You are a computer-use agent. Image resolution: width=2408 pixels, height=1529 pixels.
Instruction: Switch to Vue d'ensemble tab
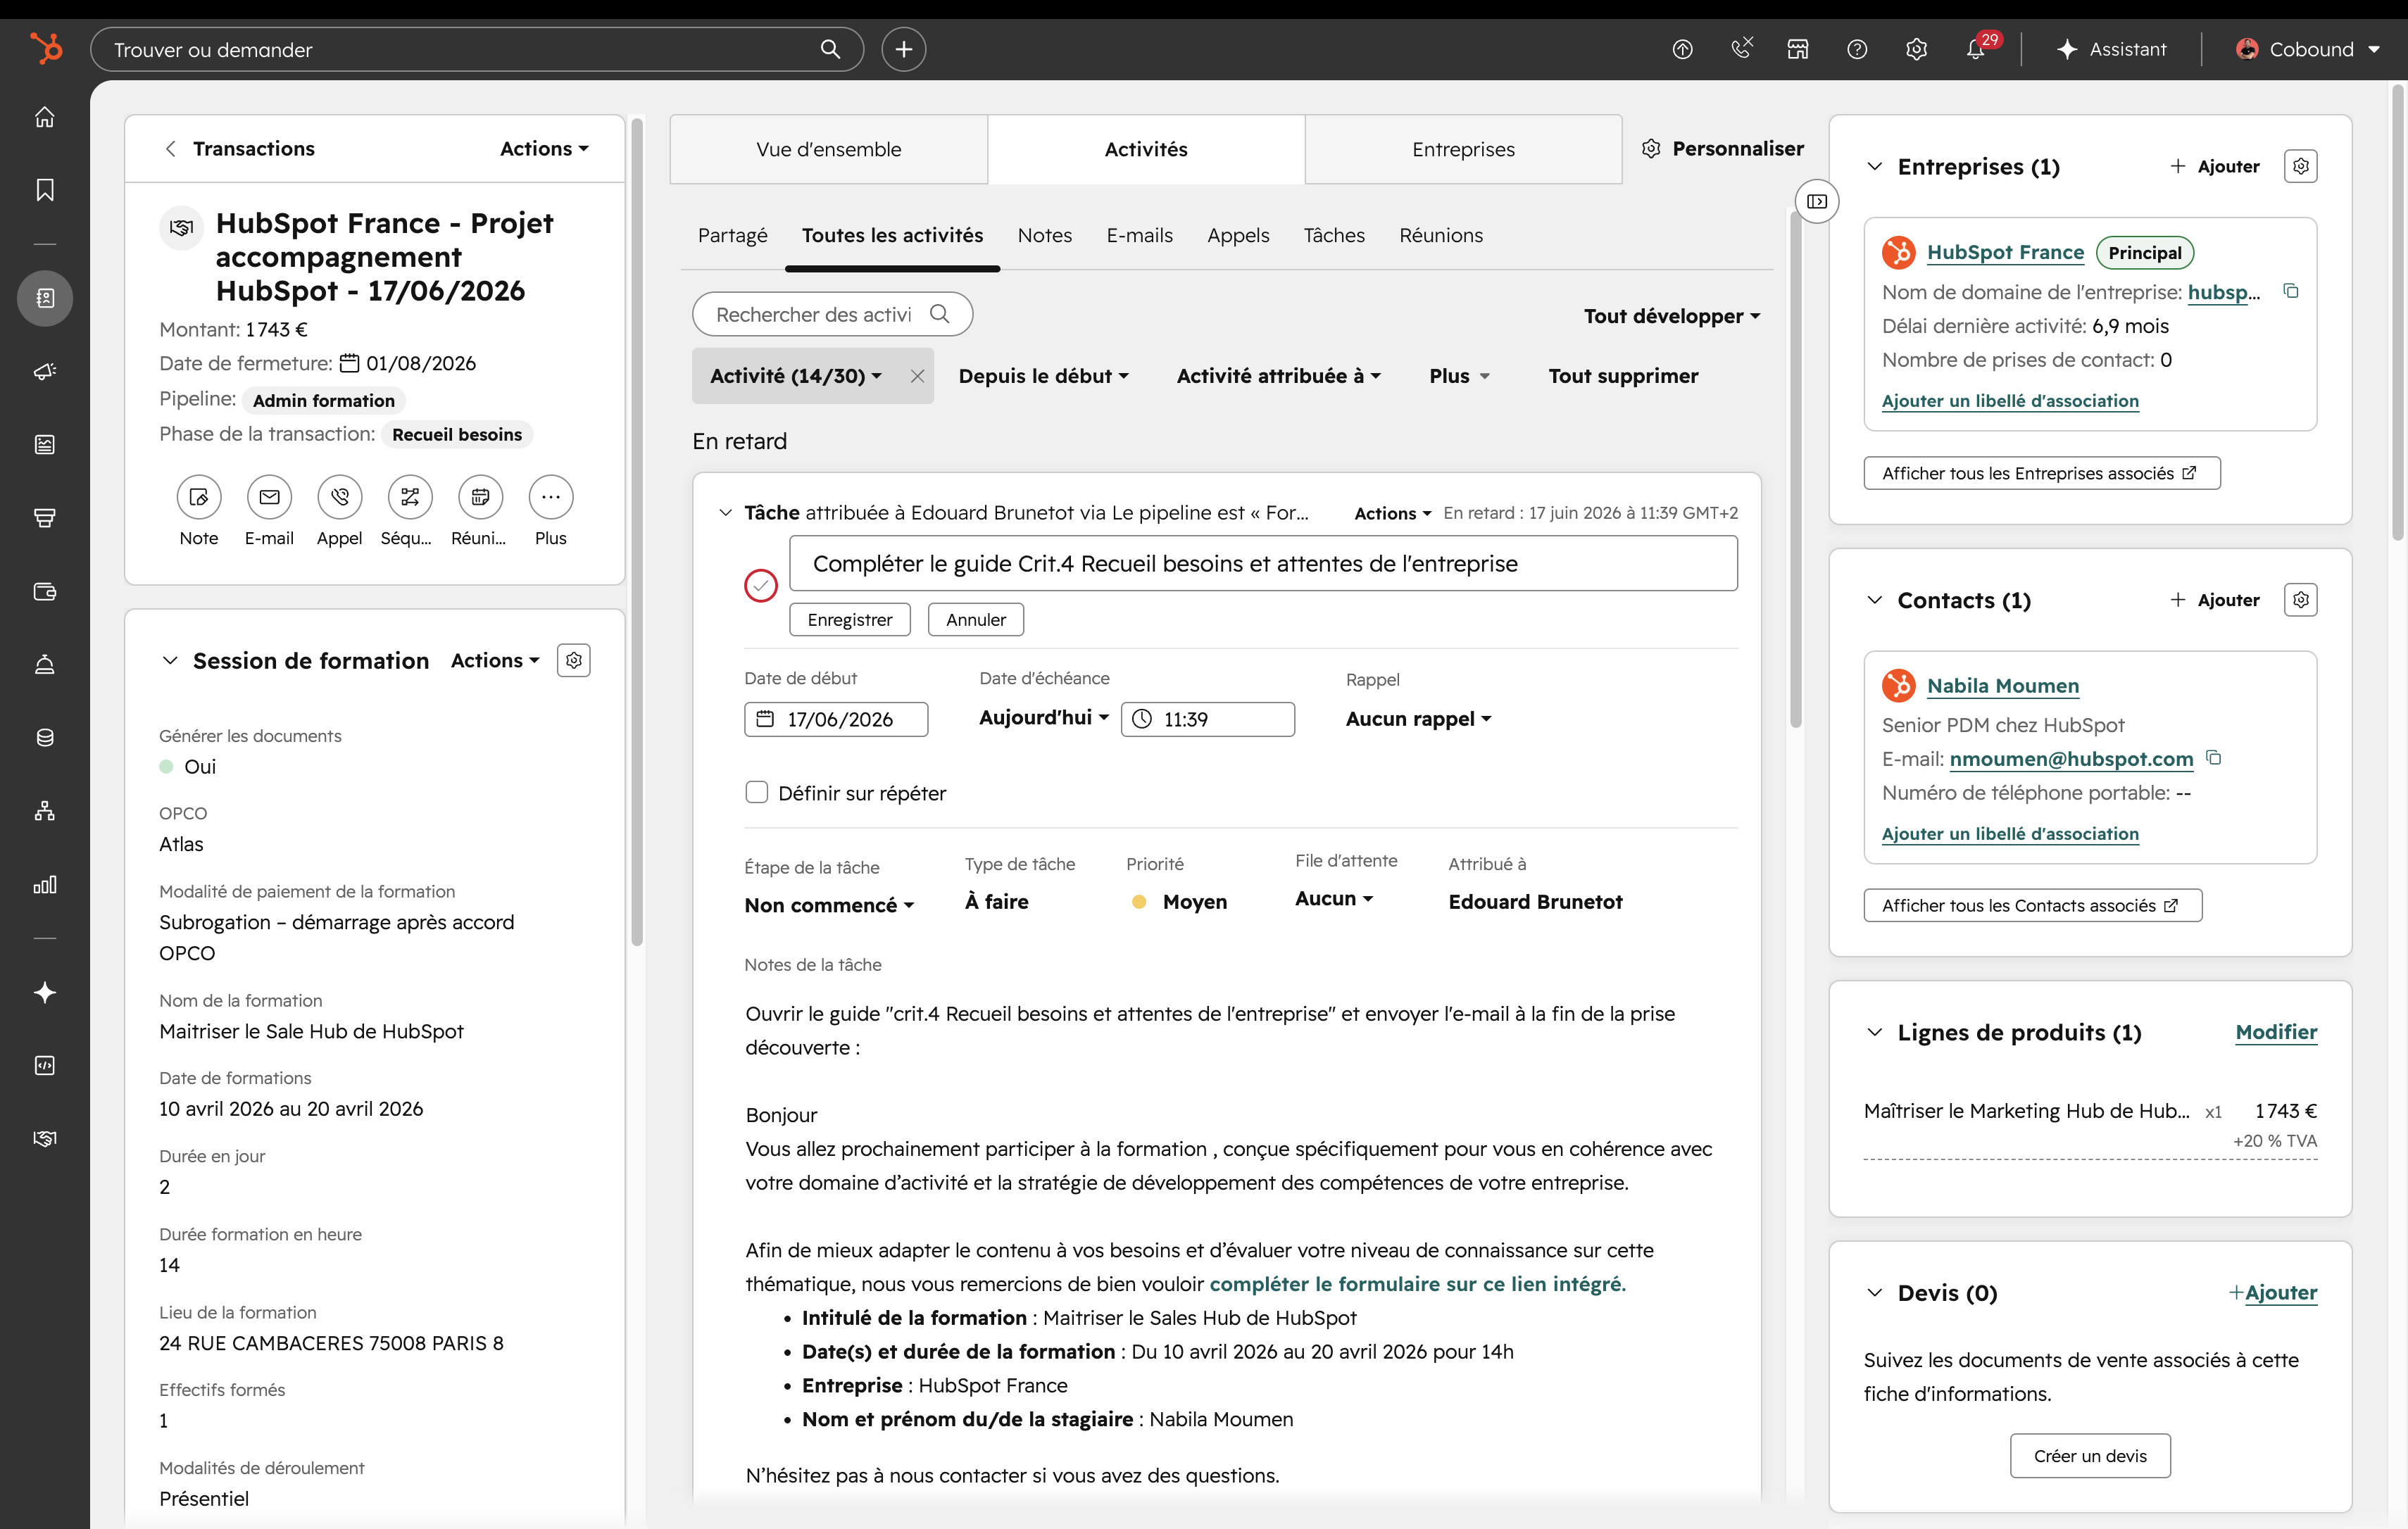828,149
